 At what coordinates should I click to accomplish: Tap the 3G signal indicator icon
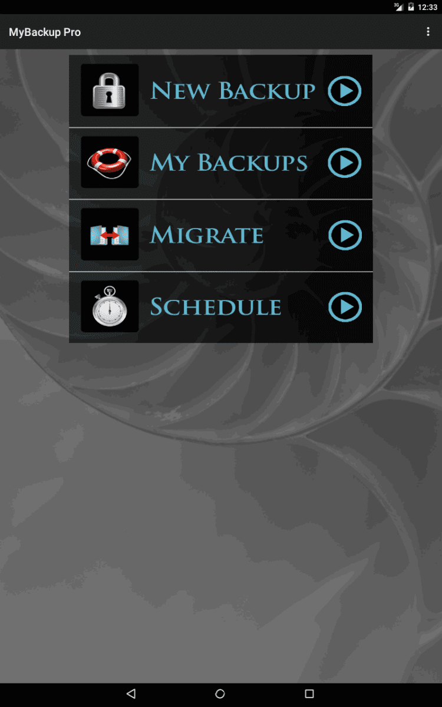click(x=398, y=7)
